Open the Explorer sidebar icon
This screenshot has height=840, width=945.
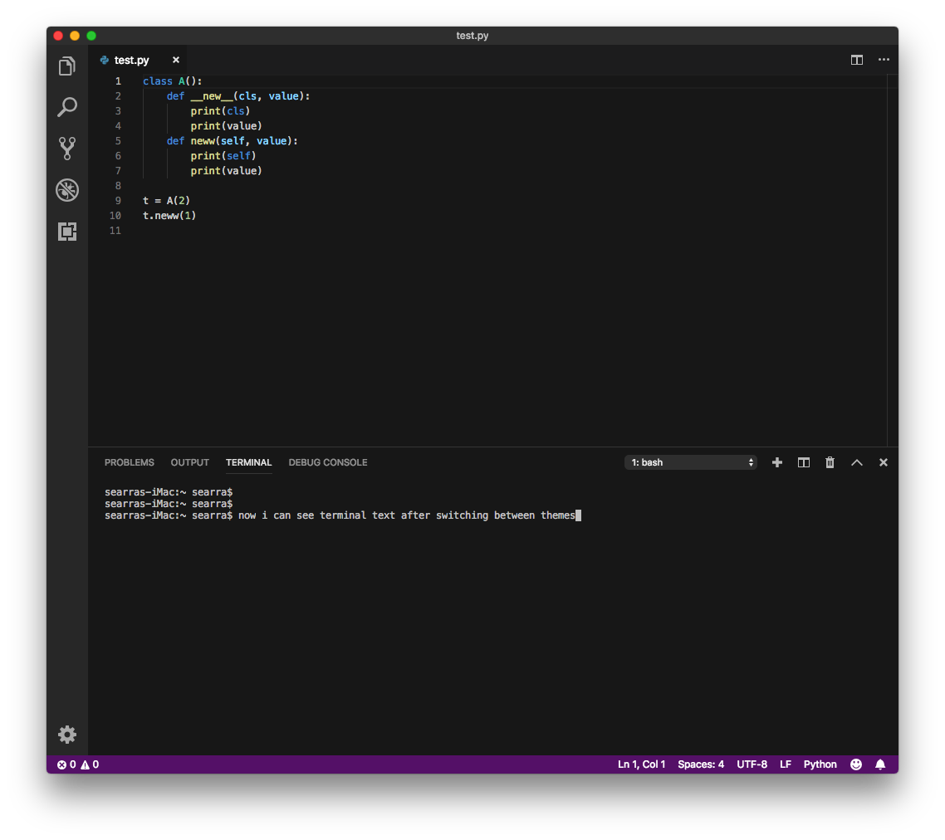point(67,66)
